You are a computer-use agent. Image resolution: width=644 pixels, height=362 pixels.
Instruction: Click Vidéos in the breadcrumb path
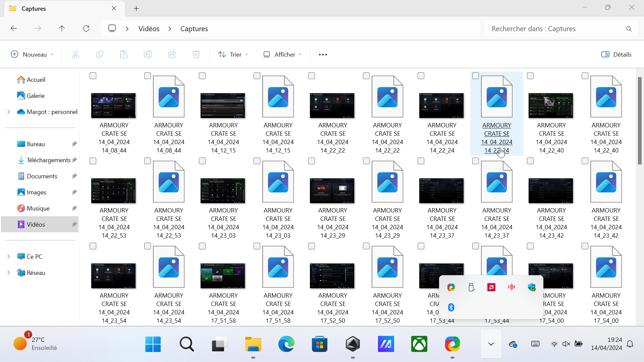(149, 29)
